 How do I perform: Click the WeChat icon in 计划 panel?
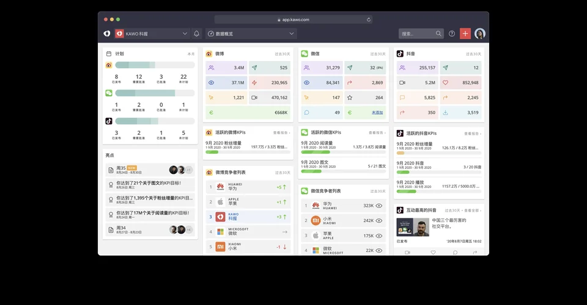pos(109,93)
